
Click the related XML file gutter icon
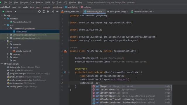[x=65, y=51]
